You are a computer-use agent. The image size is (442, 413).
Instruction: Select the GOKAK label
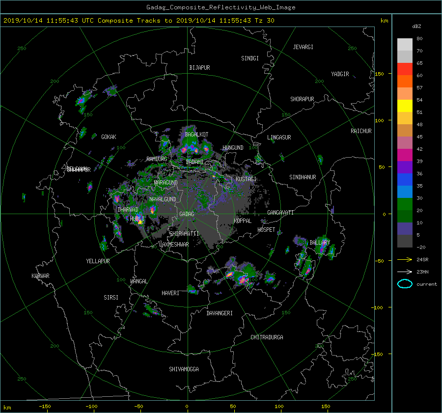tap(109, 137)
